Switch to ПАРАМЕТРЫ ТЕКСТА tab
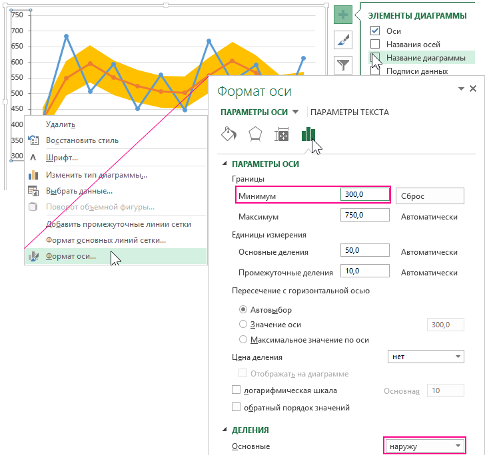The width and height of the screenshot is (485, 455). 350,112
